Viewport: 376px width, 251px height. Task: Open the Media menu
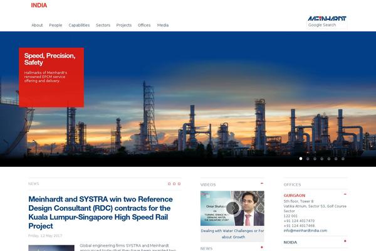click(163, 25)
